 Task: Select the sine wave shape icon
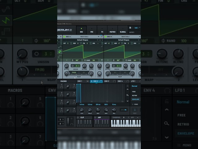[60, 47]
